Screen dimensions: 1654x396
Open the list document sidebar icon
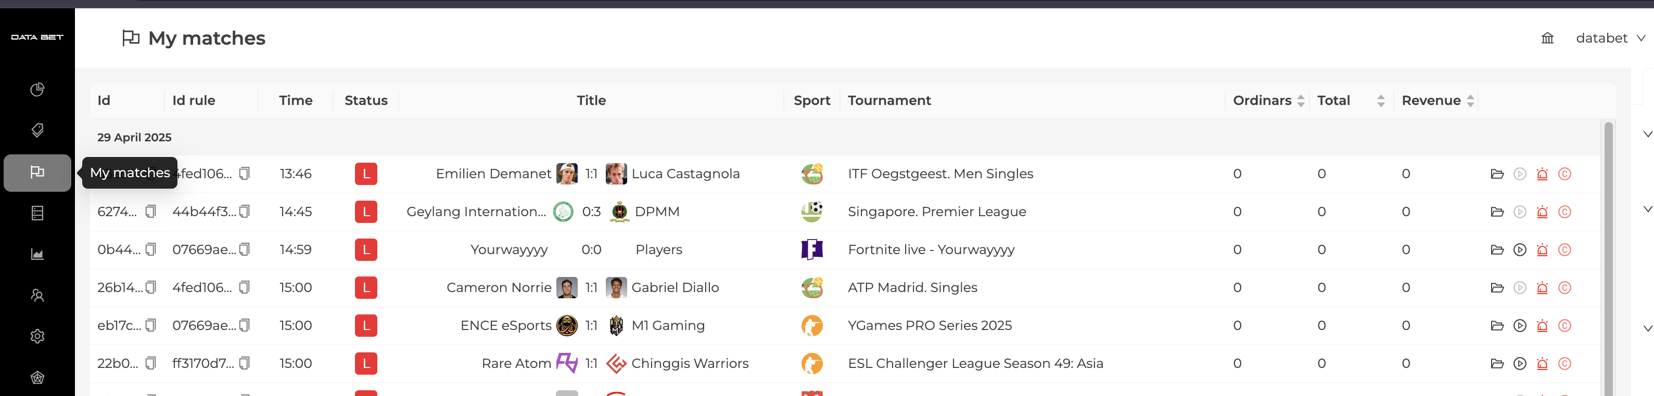point(37,213)
